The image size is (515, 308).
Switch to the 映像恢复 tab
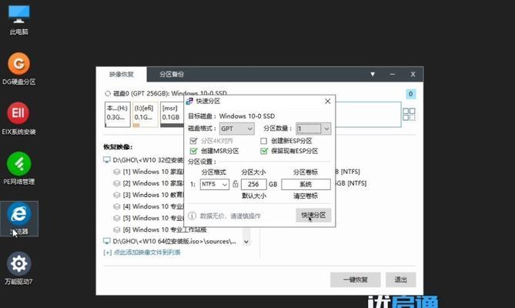click(x=121, y=74)
